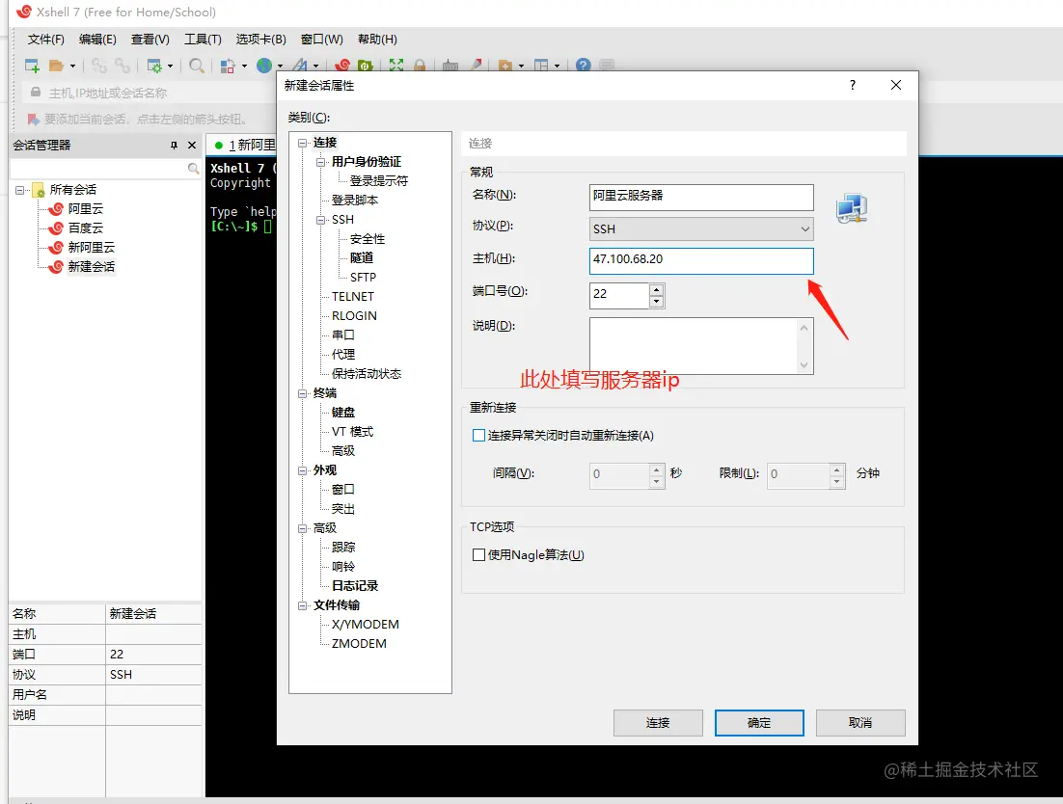The width and height of the screenshot is (1063, 804).
Task: Collapse the 用户身份验证 tree node
Action: coord(320,162)
